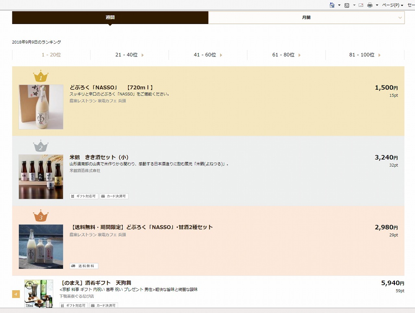Switch to the 週間 ranking tab
Screen dimensions: 415x313
click(x=110, y=18)
